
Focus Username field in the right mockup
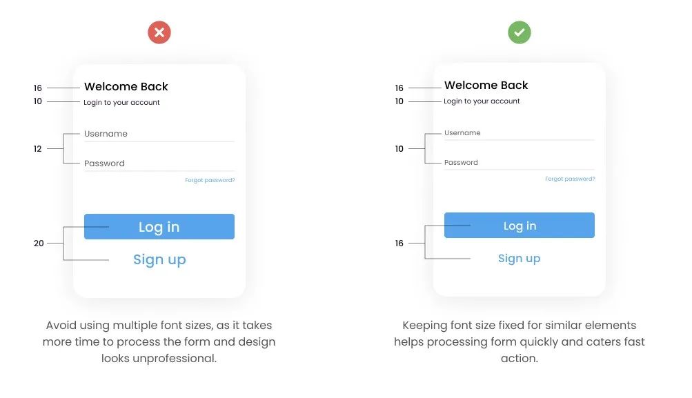pos(519,133)
